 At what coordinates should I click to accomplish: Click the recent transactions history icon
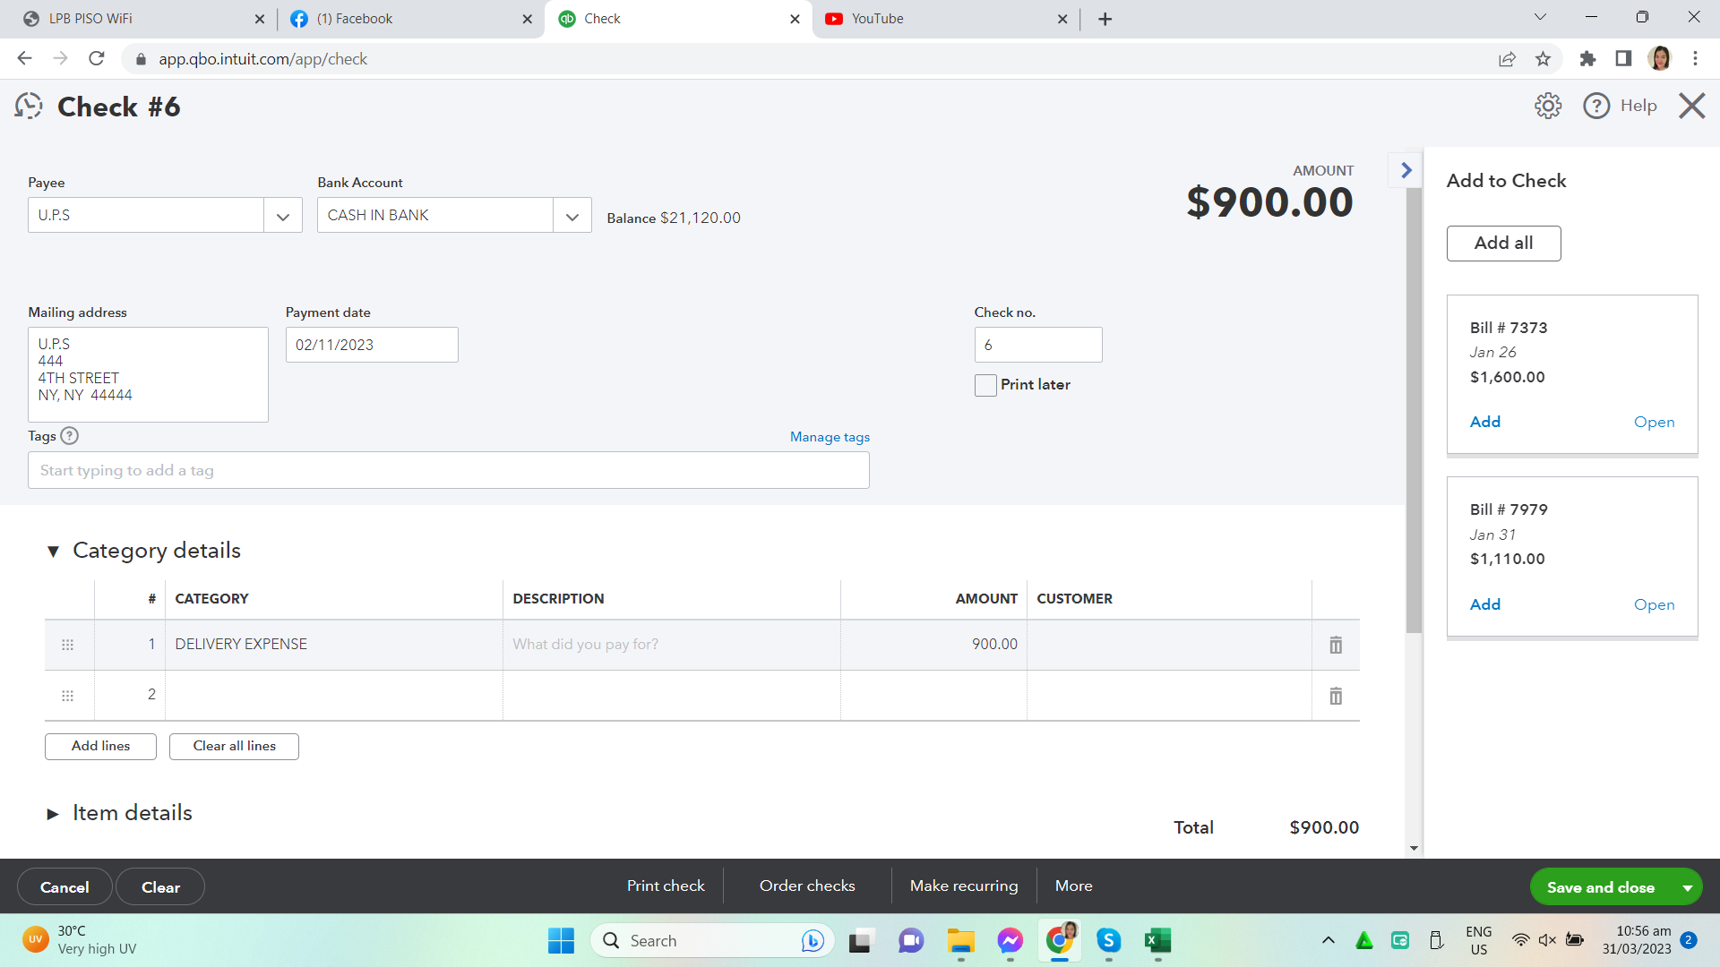(29, 107)
